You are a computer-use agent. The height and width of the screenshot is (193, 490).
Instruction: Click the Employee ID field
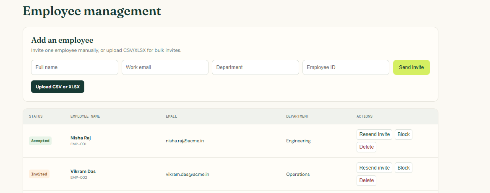coord(346,67)
